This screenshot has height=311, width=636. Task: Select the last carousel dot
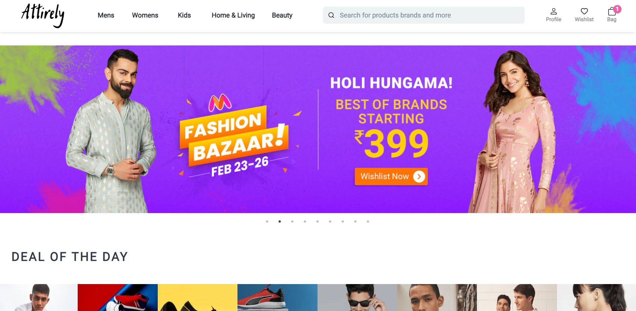tap(368, 221)
